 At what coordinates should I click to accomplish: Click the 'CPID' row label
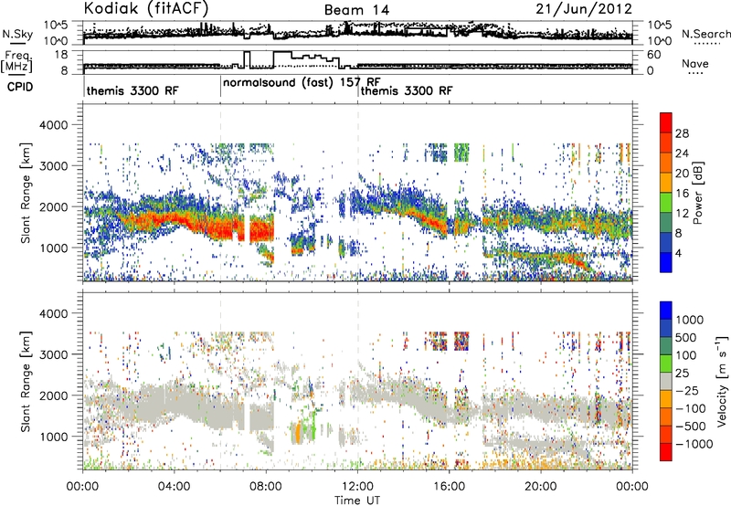tap(20, 87)
